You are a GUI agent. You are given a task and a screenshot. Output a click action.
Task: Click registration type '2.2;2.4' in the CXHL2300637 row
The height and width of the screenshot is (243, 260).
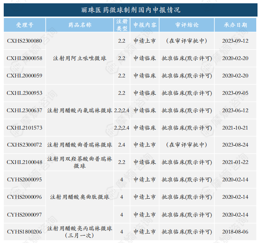click(121, 111)
